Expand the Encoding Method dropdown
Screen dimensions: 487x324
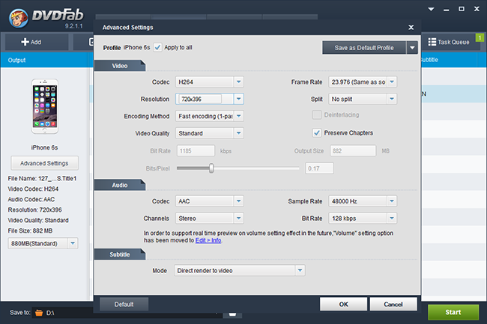coord(238,116)
